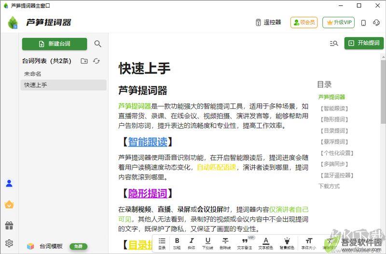Screen dimensions: 386x254
Task: Select the 快速上手 script entry
Action: click(64, 85)
